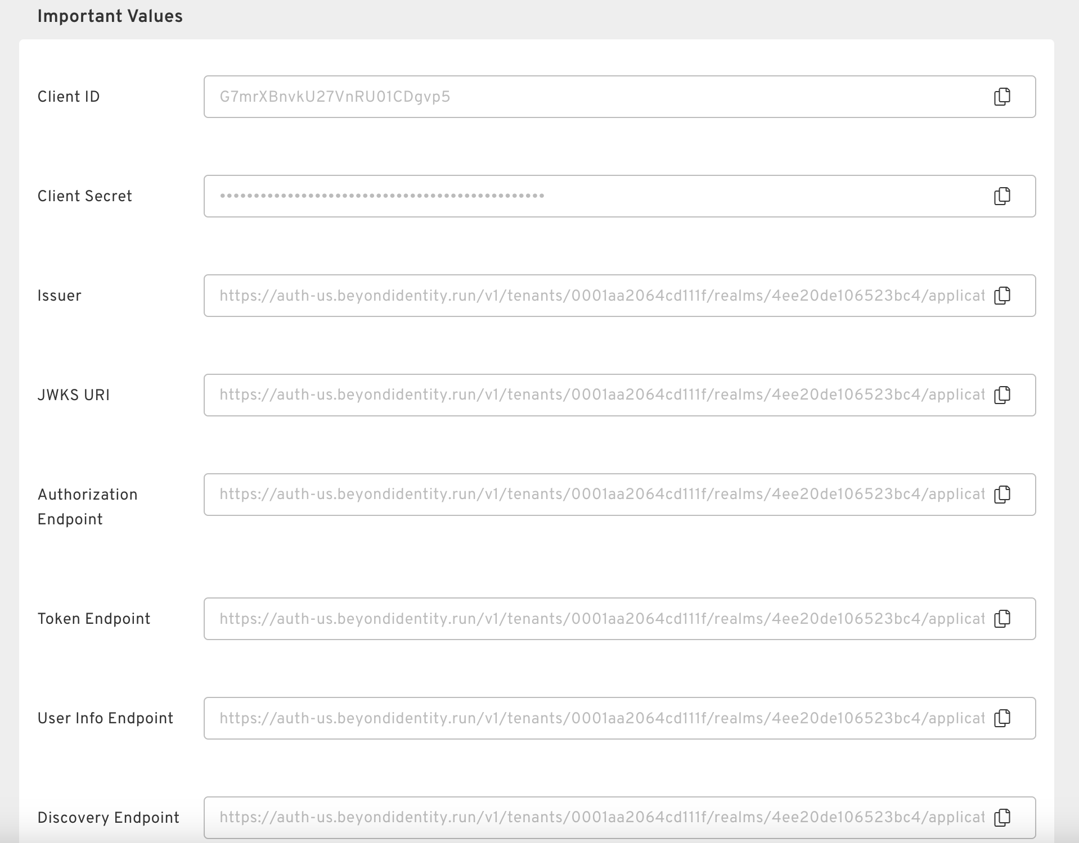
Task: Click the Issuer label
Action: 59,296
